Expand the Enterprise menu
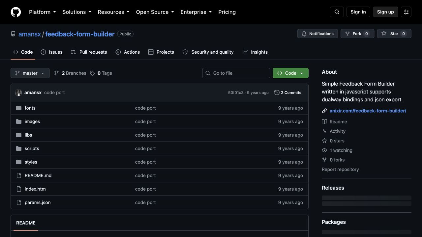422x237 pixels. click(196, 12)
